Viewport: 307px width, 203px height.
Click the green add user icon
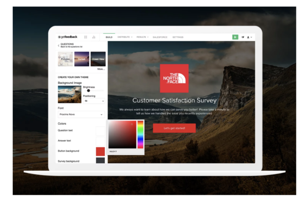click(x=235, y=37)
